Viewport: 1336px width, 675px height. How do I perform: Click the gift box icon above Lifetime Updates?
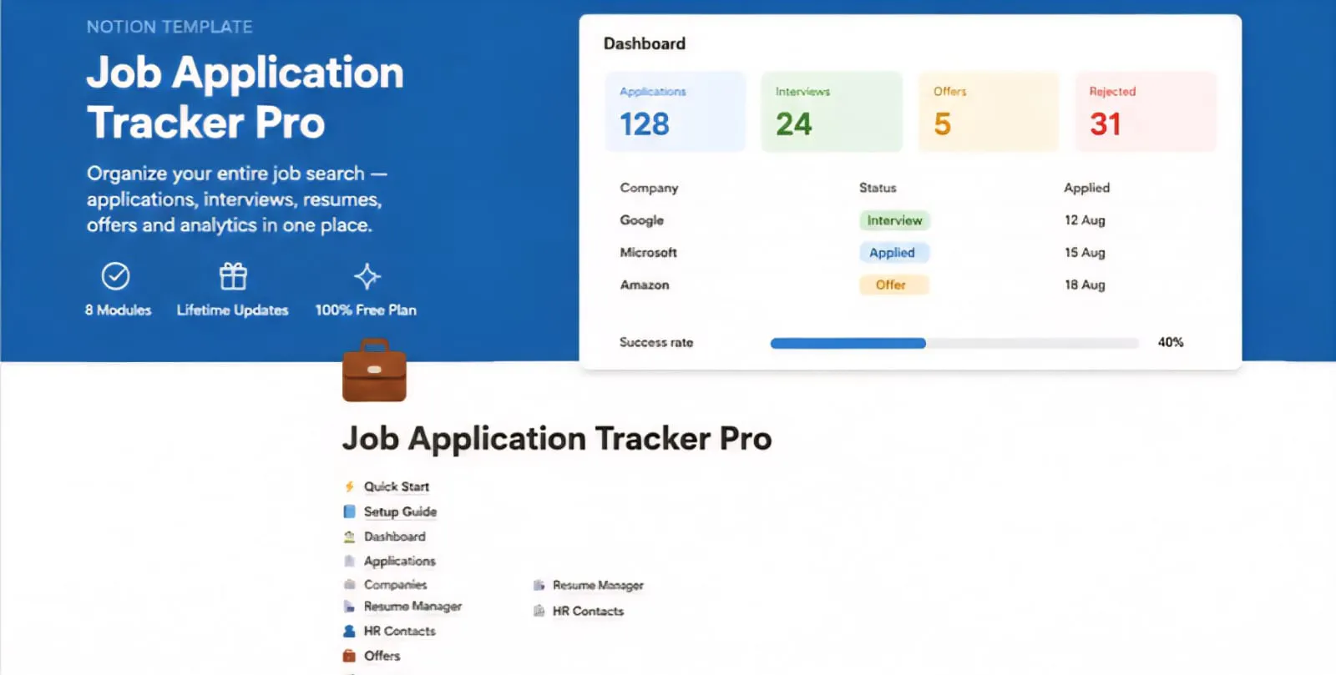pos(233,276)
